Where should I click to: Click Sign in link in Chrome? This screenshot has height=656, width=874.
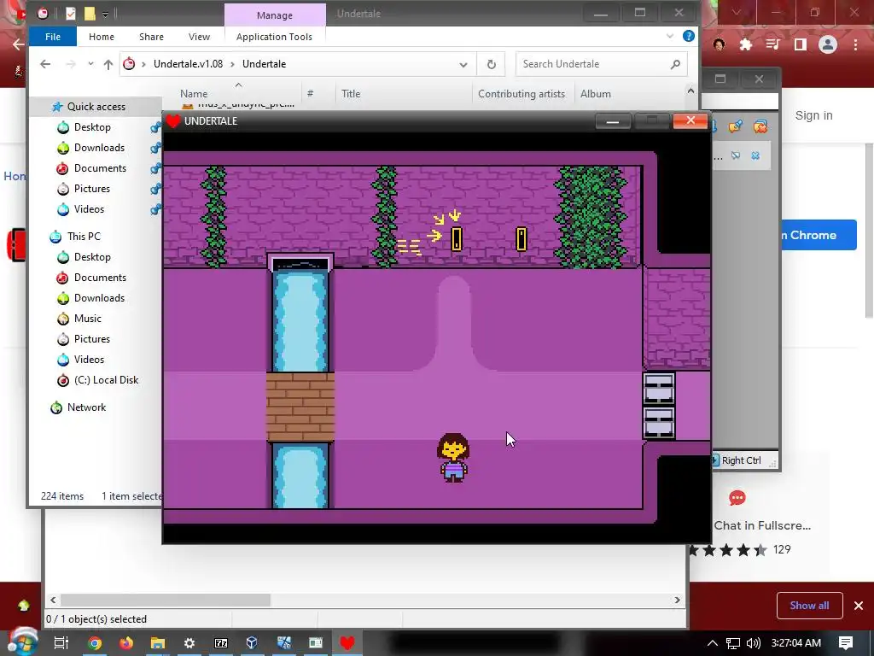(x=813, y=115)
